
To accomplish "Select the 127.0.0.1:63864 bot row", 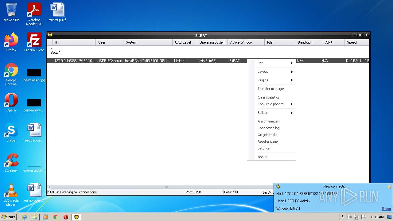I will tap(208, 61).
